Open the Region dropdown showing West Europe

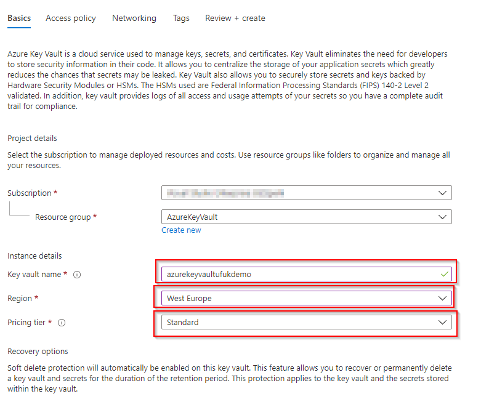(307, 298)
